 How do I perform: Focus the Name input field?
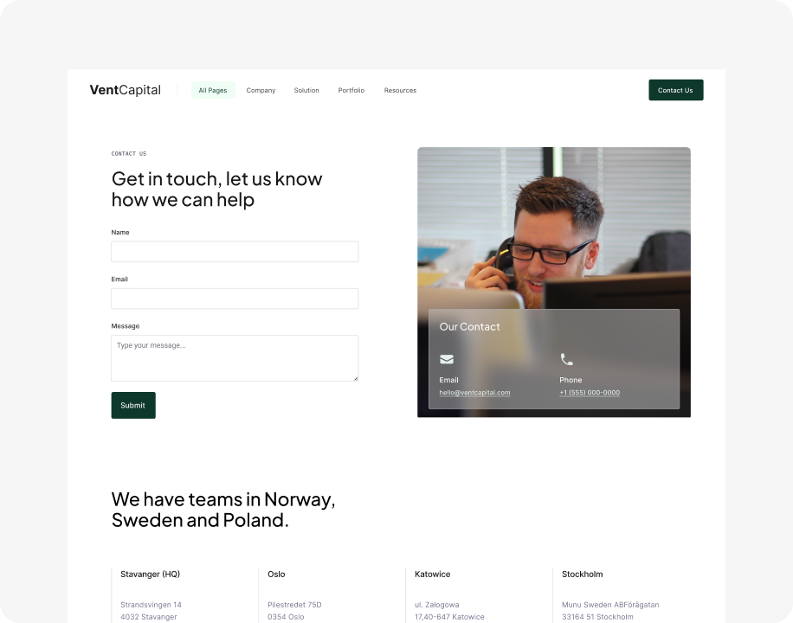pos(235,251)
